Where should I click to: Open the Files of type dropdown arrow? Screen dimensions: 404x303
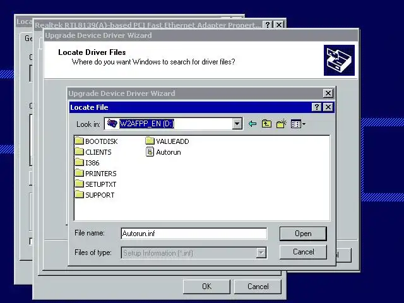pos(261,253)
